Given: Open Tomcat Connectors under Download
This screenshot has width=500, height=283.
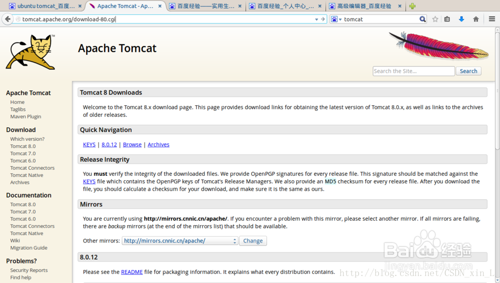Looking at the screenshot, I should pos(32,168).
